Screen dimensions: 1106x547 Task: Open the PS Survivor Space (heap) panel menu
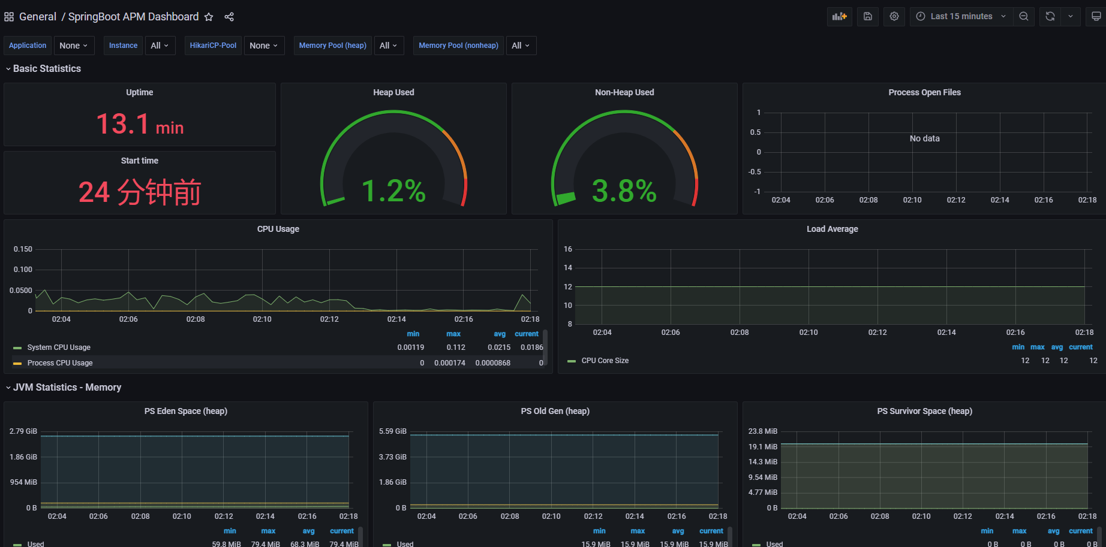pos(924,411)
